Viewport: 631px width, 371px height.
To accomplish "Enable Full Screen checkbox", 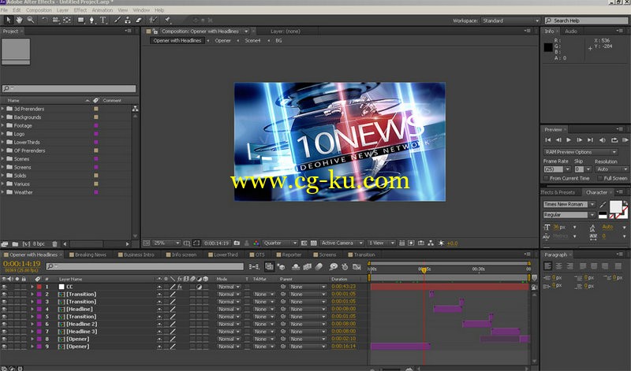I will point(600,179).
